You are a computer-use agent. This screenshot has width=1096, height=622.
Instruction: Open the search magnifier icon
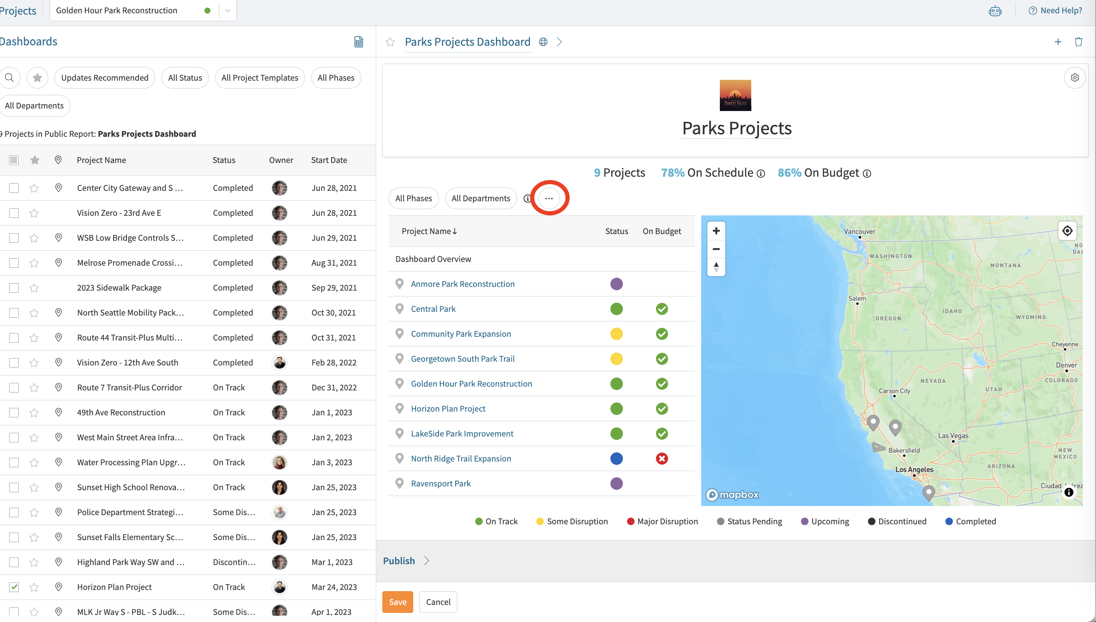click(10, 77)
